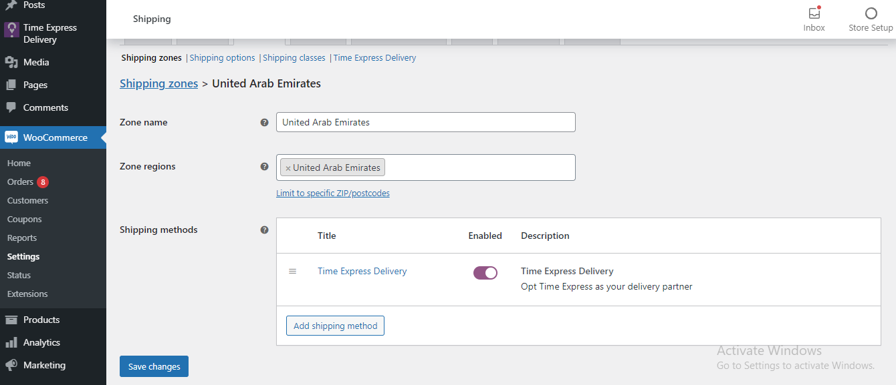Click the Zone name input field
896x385 pixels.
(x=426, y=122)
